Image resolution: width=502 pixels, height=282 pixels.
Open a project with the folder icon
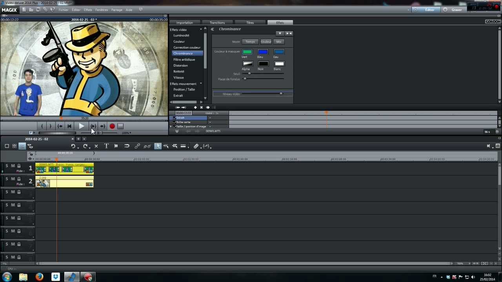tap(31, 10)
